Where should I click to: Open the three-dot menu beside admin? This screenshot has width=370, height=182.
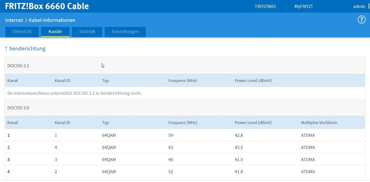pyautogui.click(x=369, y=6)
